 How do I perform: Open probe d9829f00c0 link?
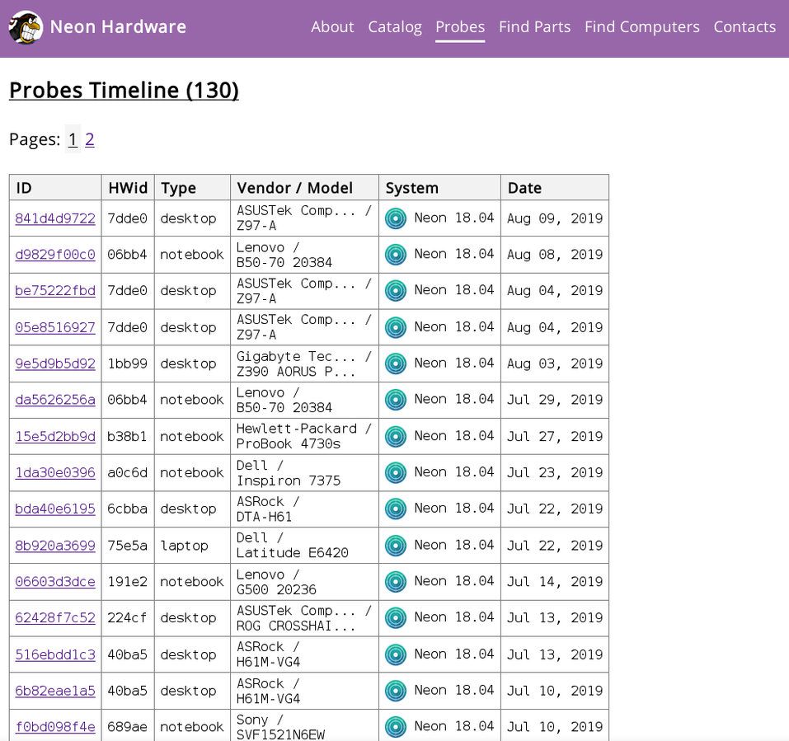(x=55, y=255)
